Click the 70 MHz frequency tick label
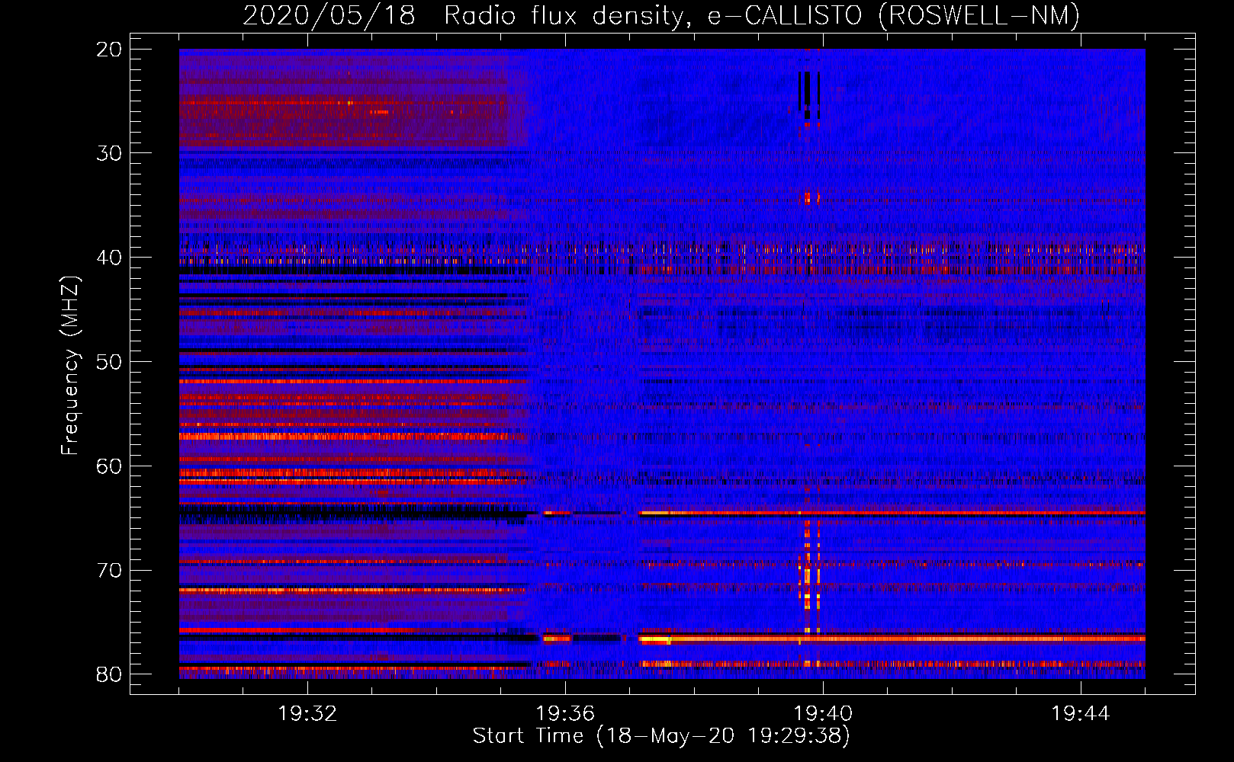This screenshot has height=762, width=1234. click(109, 570)
